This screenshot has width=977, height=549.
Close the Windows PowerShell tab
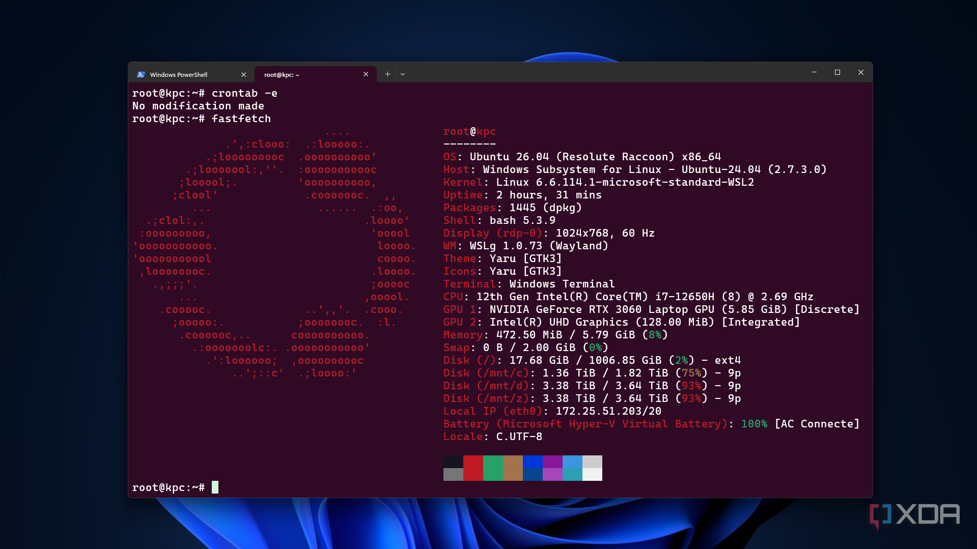point(243,74)
